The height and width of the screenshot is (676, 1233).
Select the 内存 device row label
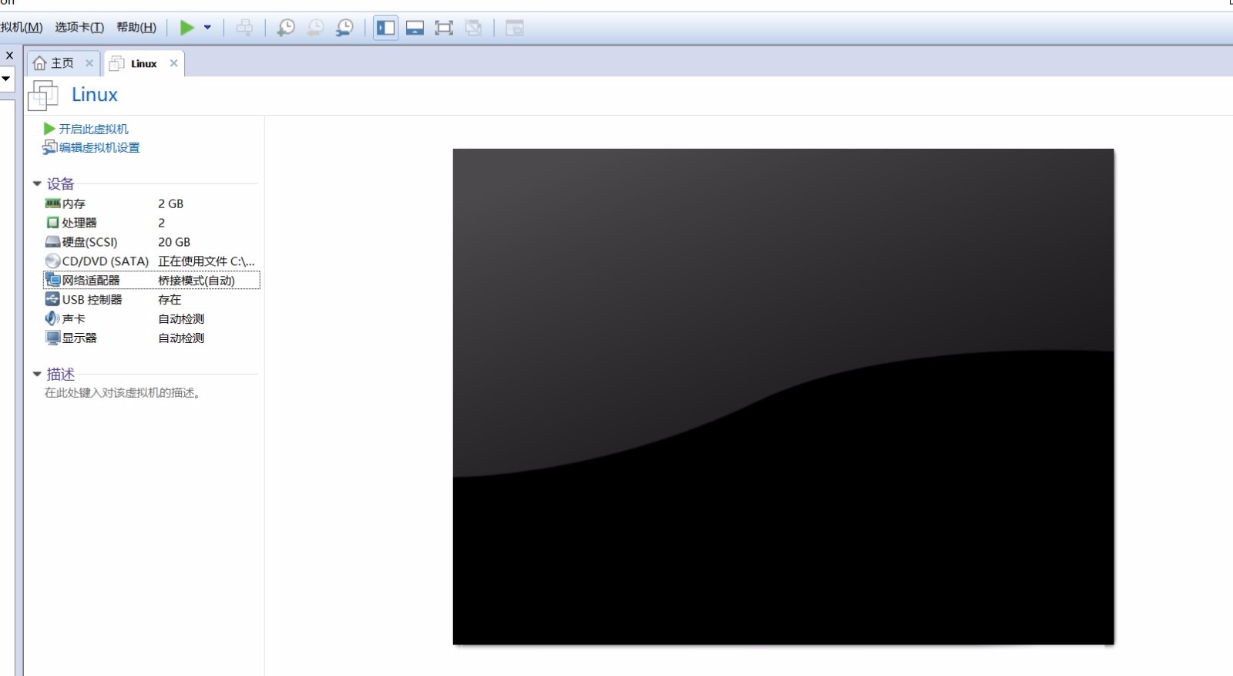point(74,203)
